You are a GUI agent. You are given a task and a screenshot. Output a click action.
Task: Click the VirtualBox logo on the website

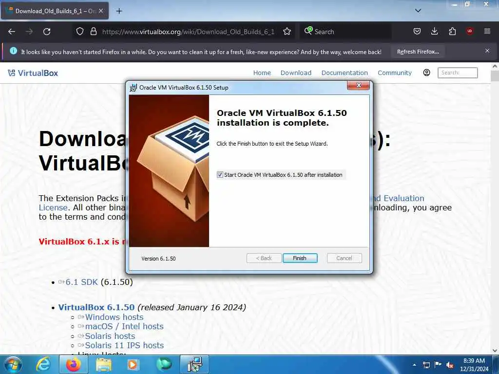click(33, 73)
